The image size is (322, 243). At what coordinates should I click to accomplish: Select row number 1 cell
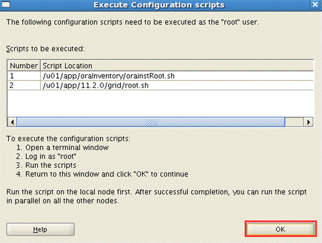pos(24,76)
